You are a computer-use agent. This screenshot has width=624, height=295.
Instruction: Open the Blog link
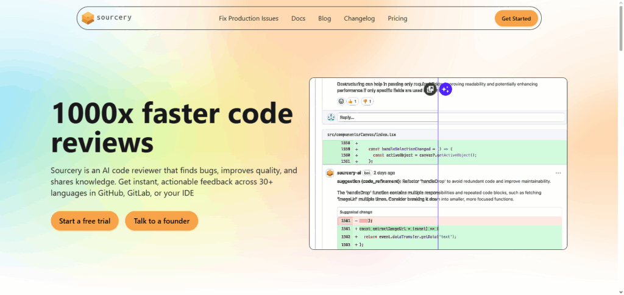point(324,18)
